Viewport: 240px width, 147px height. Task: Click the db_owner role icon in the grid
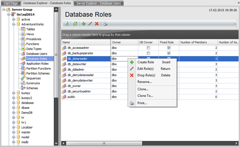[x=64, y=86]
